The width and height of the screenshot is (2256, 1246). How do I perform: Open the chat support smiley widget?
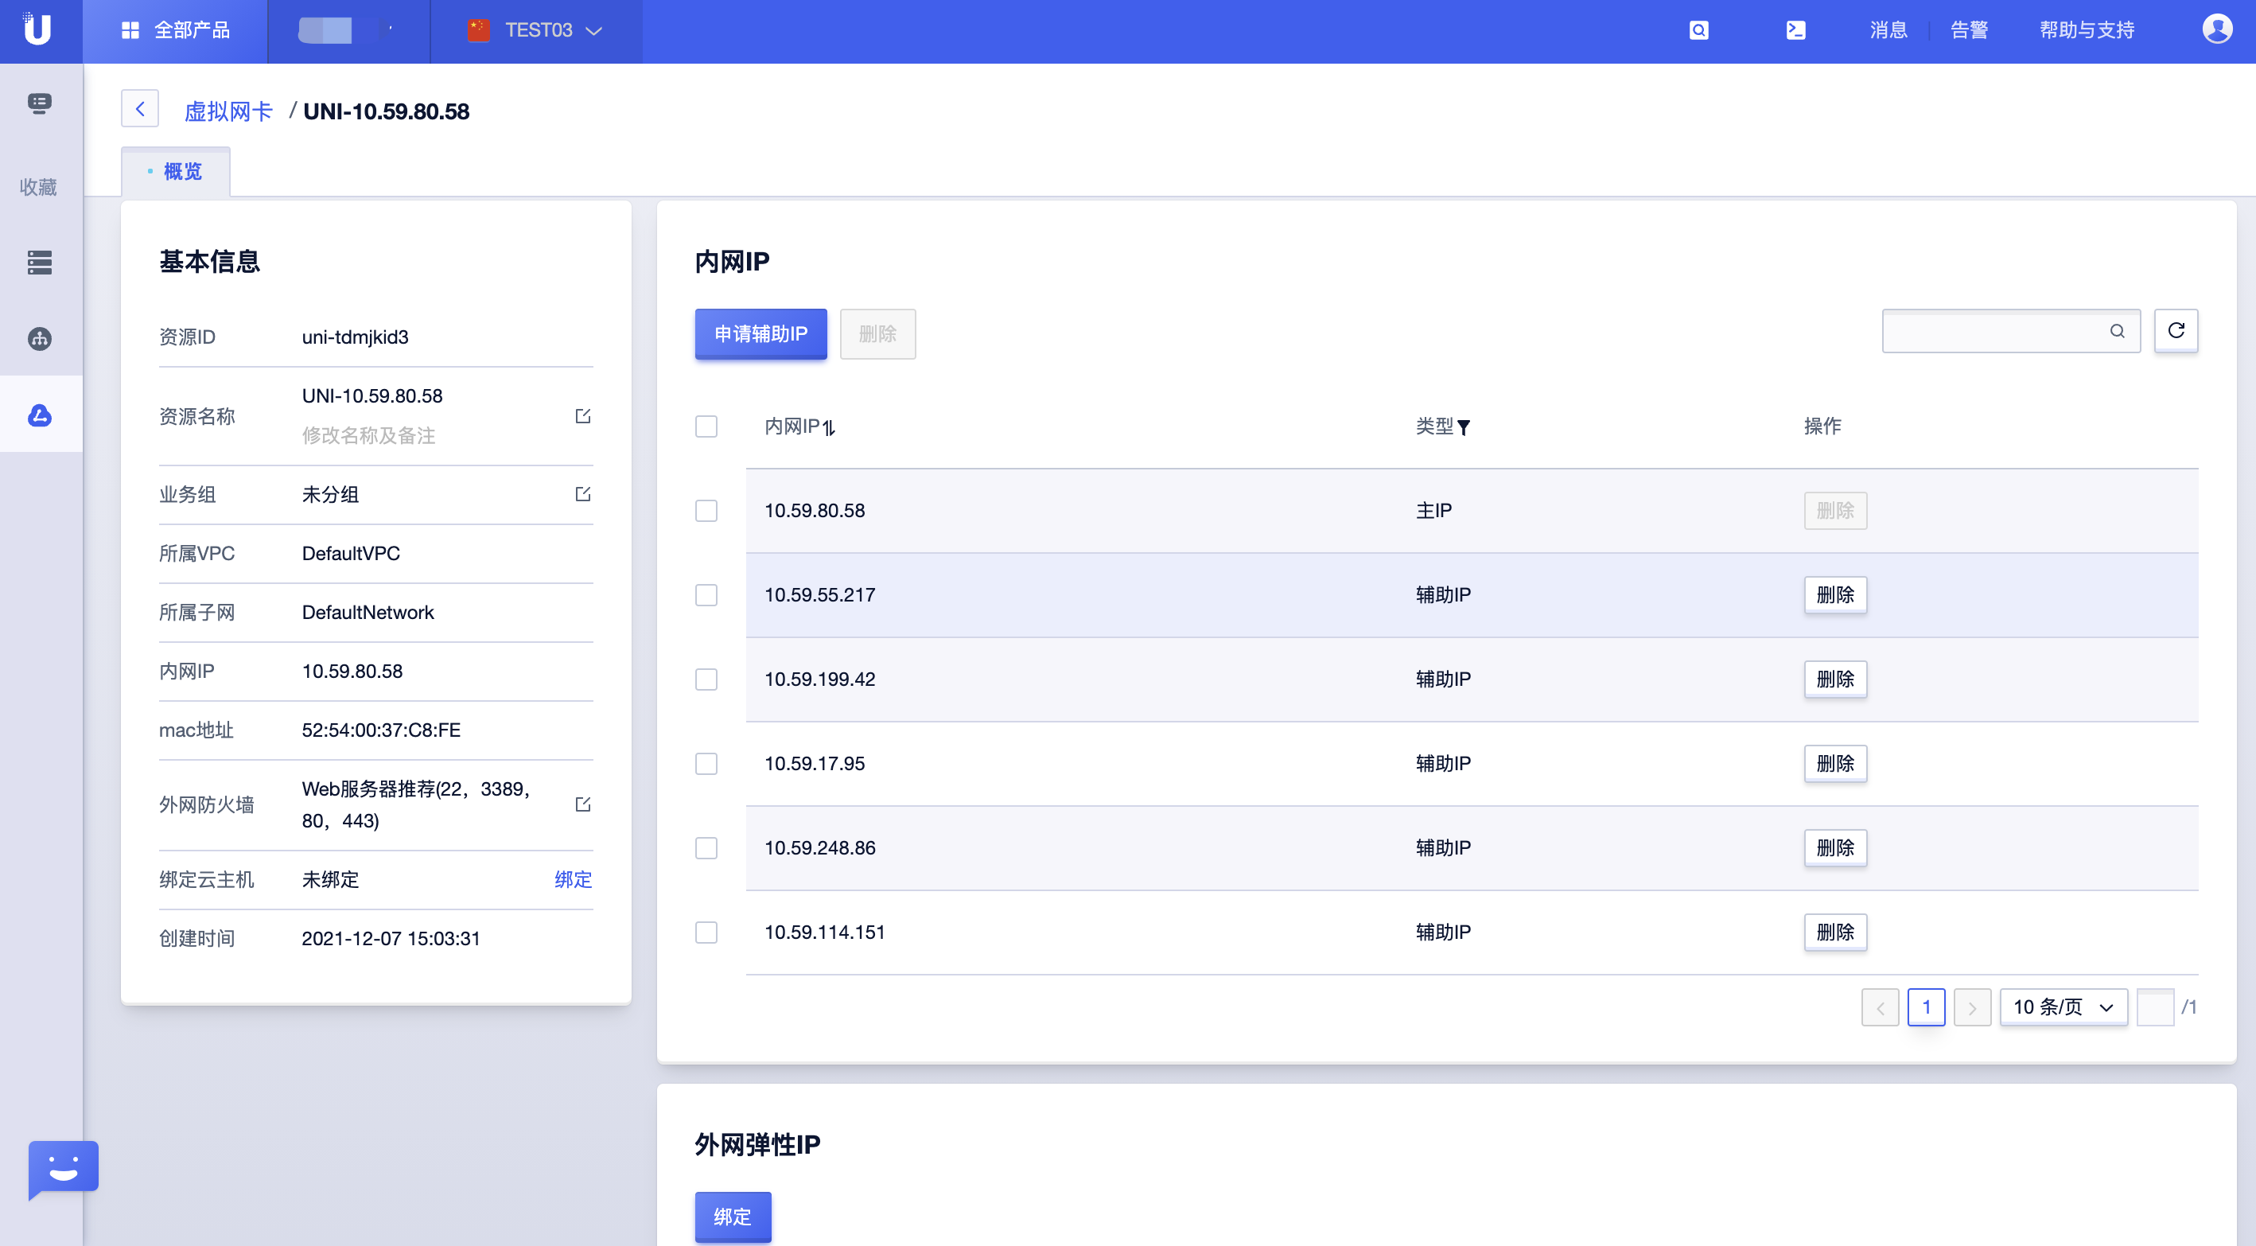tap(63, 1169)
